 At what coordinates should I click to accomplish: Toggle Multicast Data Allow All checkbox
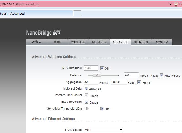point(86,89)
